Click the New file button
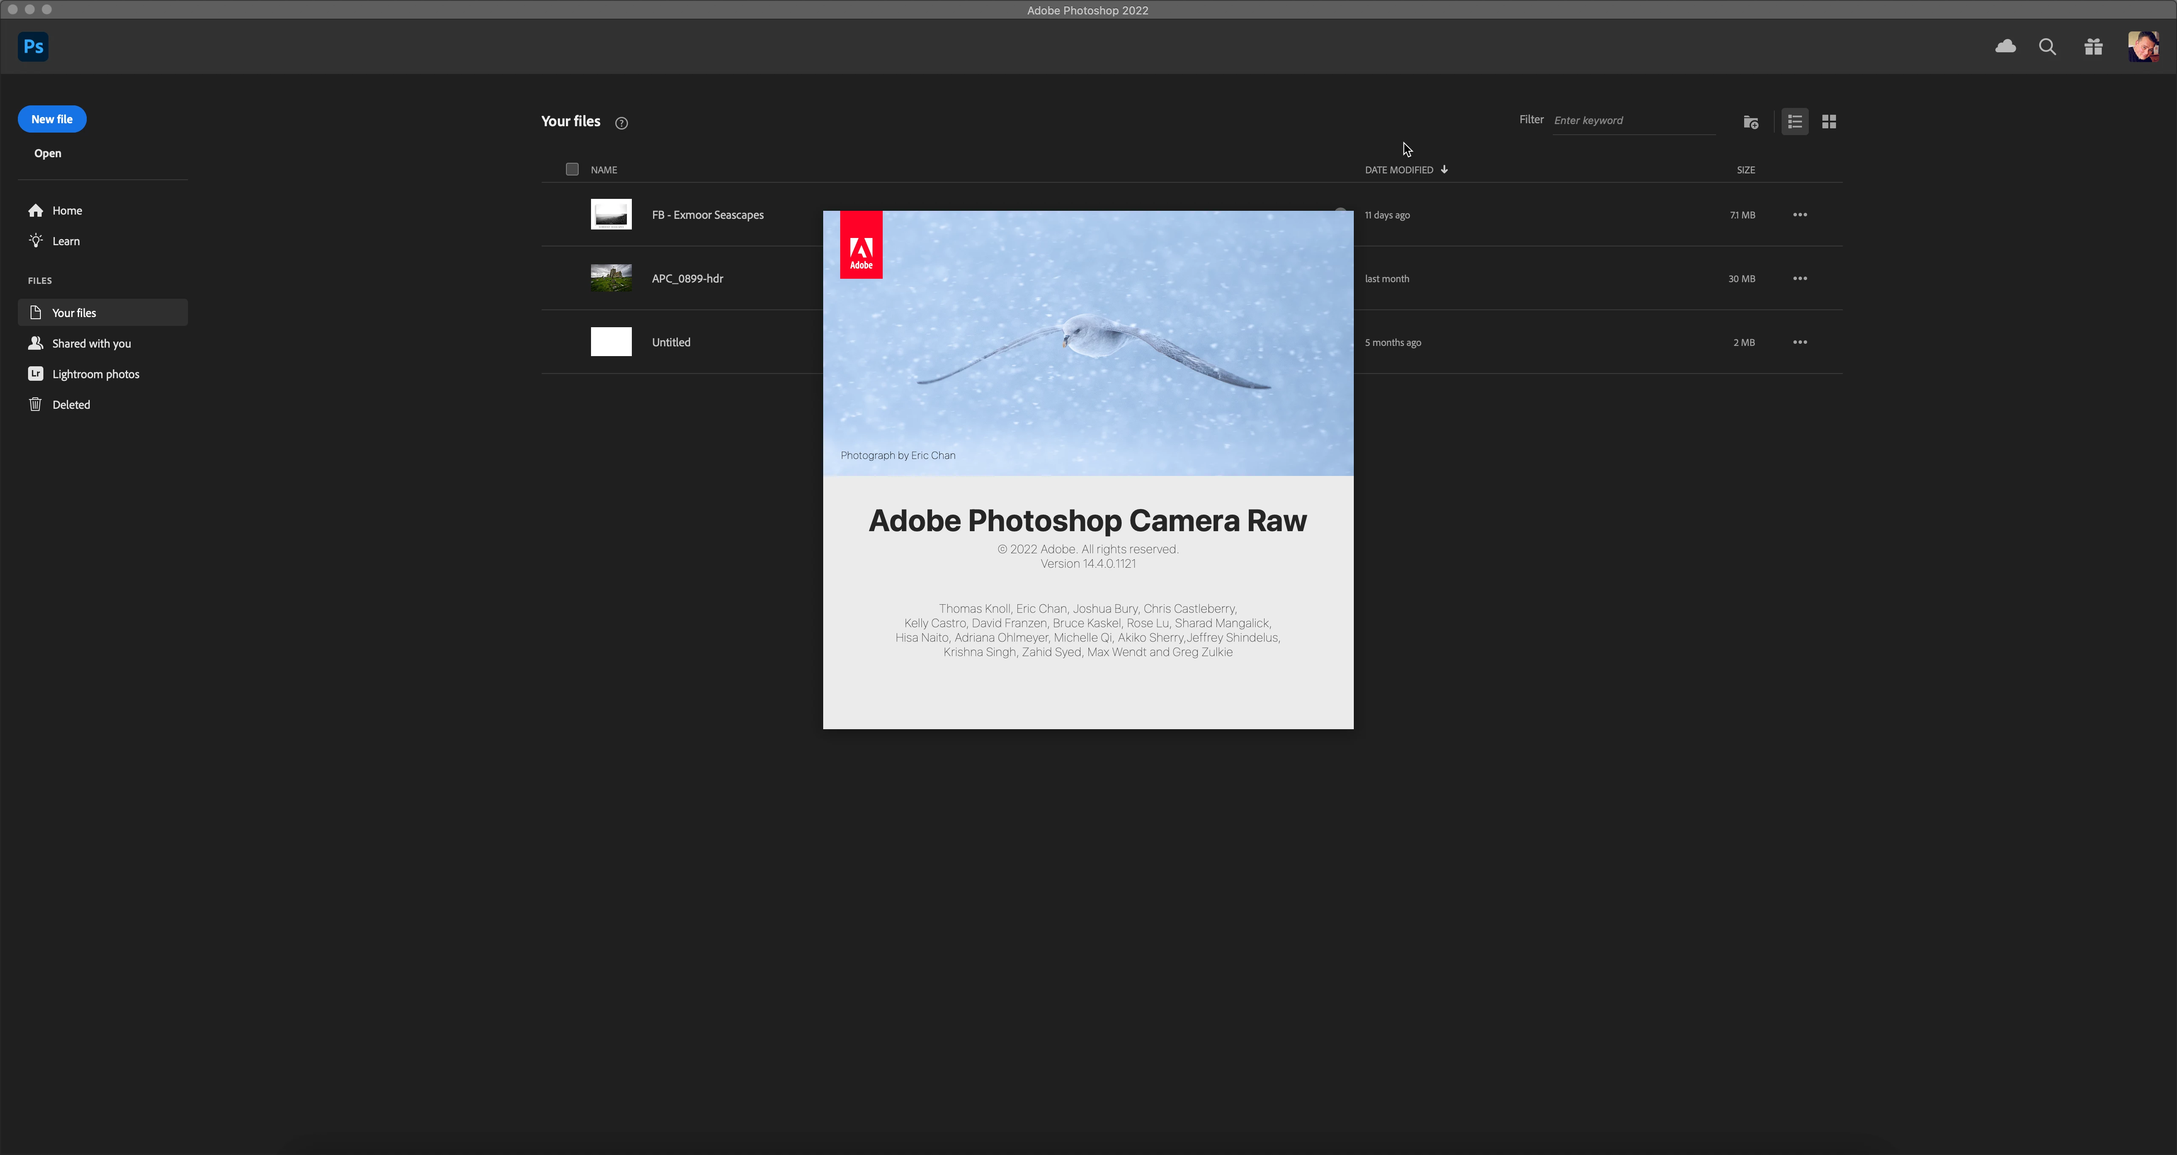 point(51,119)
